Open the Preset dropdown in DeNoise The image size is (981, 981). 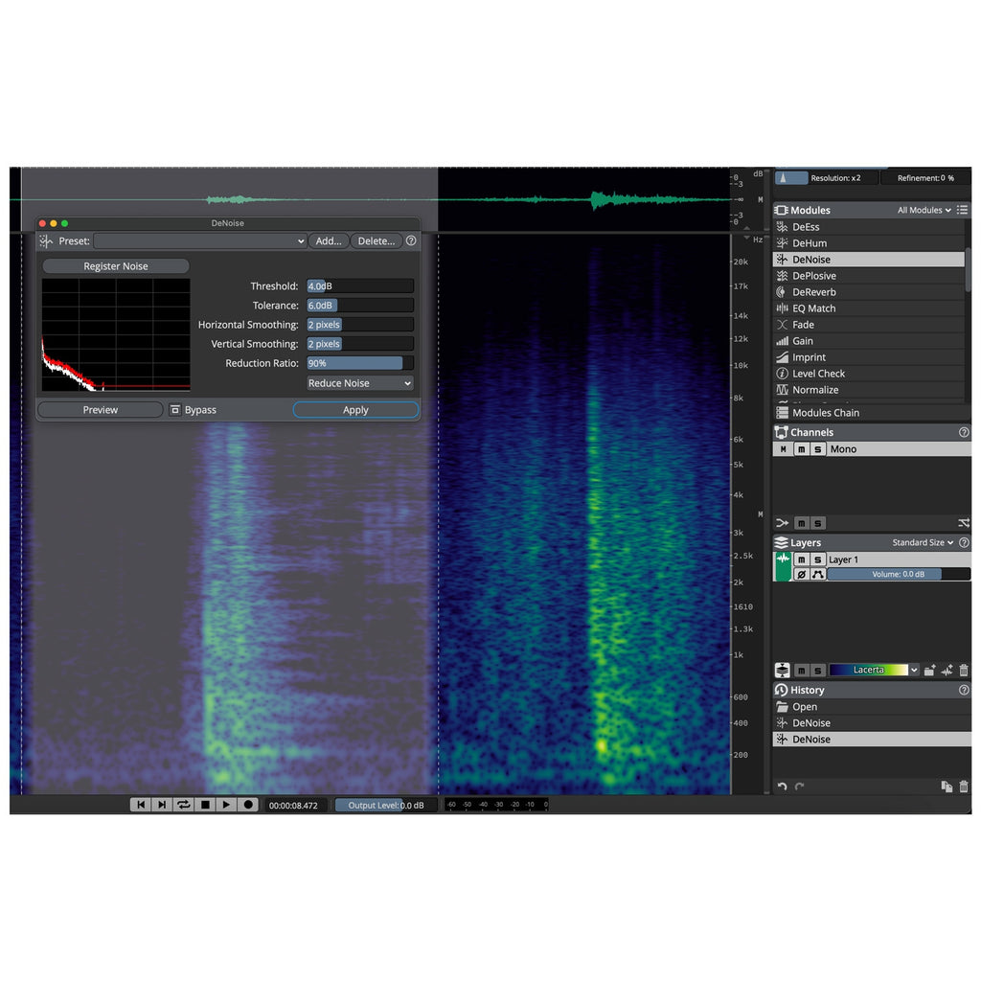click(200, 240)
